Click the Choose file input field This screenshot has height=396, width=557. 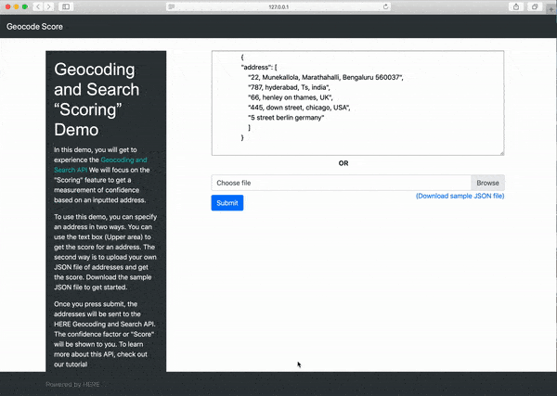(341, 183)
